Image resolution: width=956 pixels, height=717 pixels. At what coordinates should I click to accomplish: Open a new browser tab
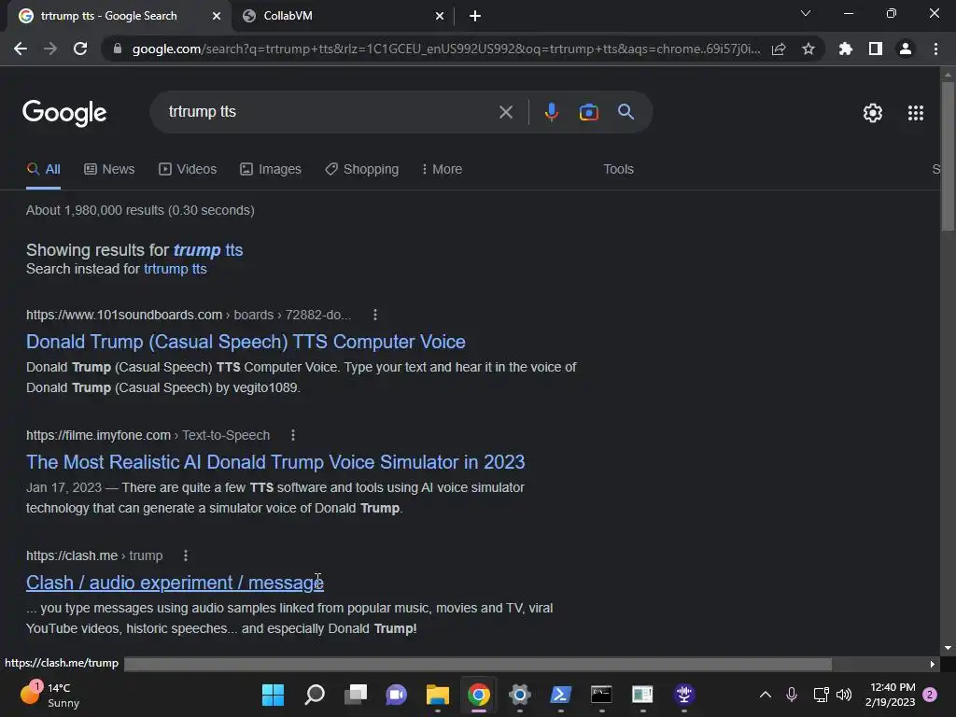[475, 16]
